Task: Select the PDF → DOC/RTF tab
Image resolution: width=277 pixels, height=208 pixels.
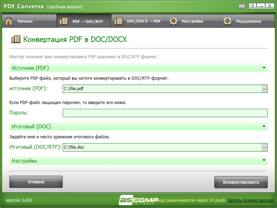Action: 84,21
